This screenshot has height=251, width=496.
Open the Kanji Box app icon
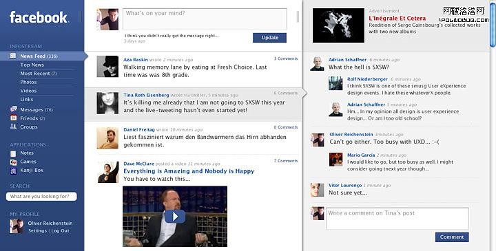[x=13, y=171]
